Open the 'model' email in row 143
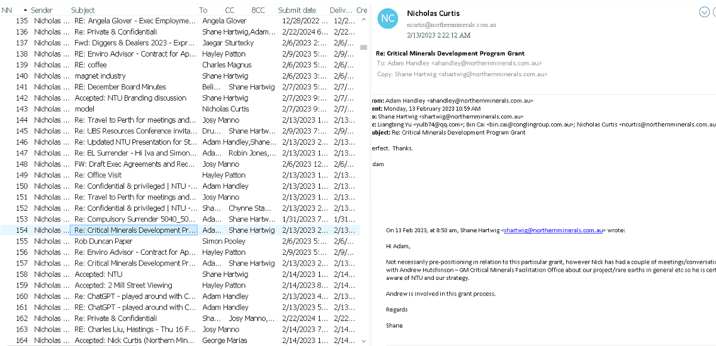The height and width of the screenshot is (346, 716). (x=180, y=109)
